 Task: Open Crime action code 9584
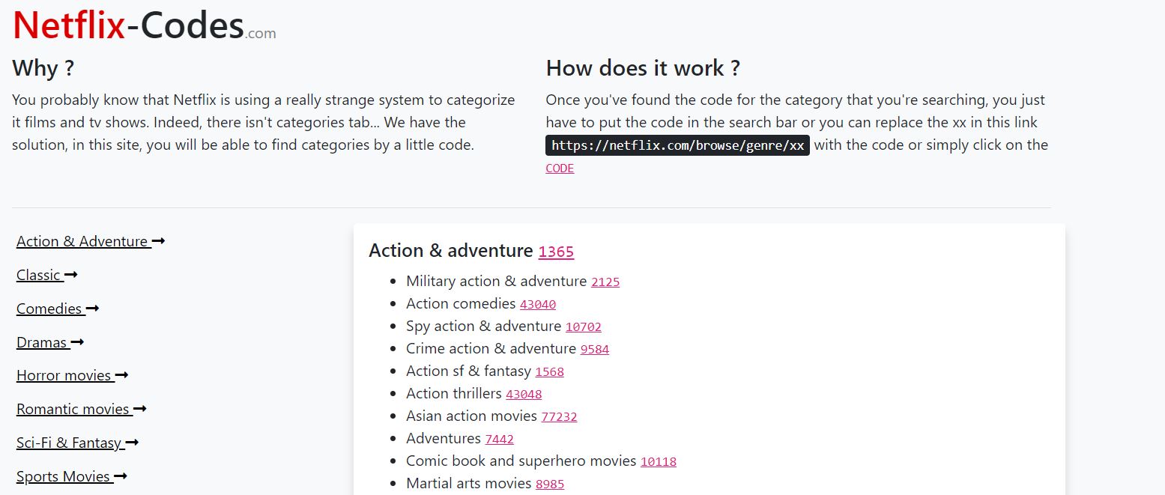595,350
